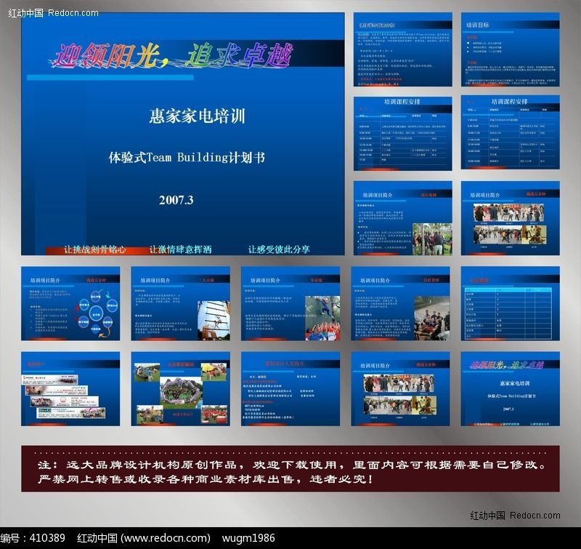Open the 培训项目简介 slide with seated group photo

[x=401, y=303]
